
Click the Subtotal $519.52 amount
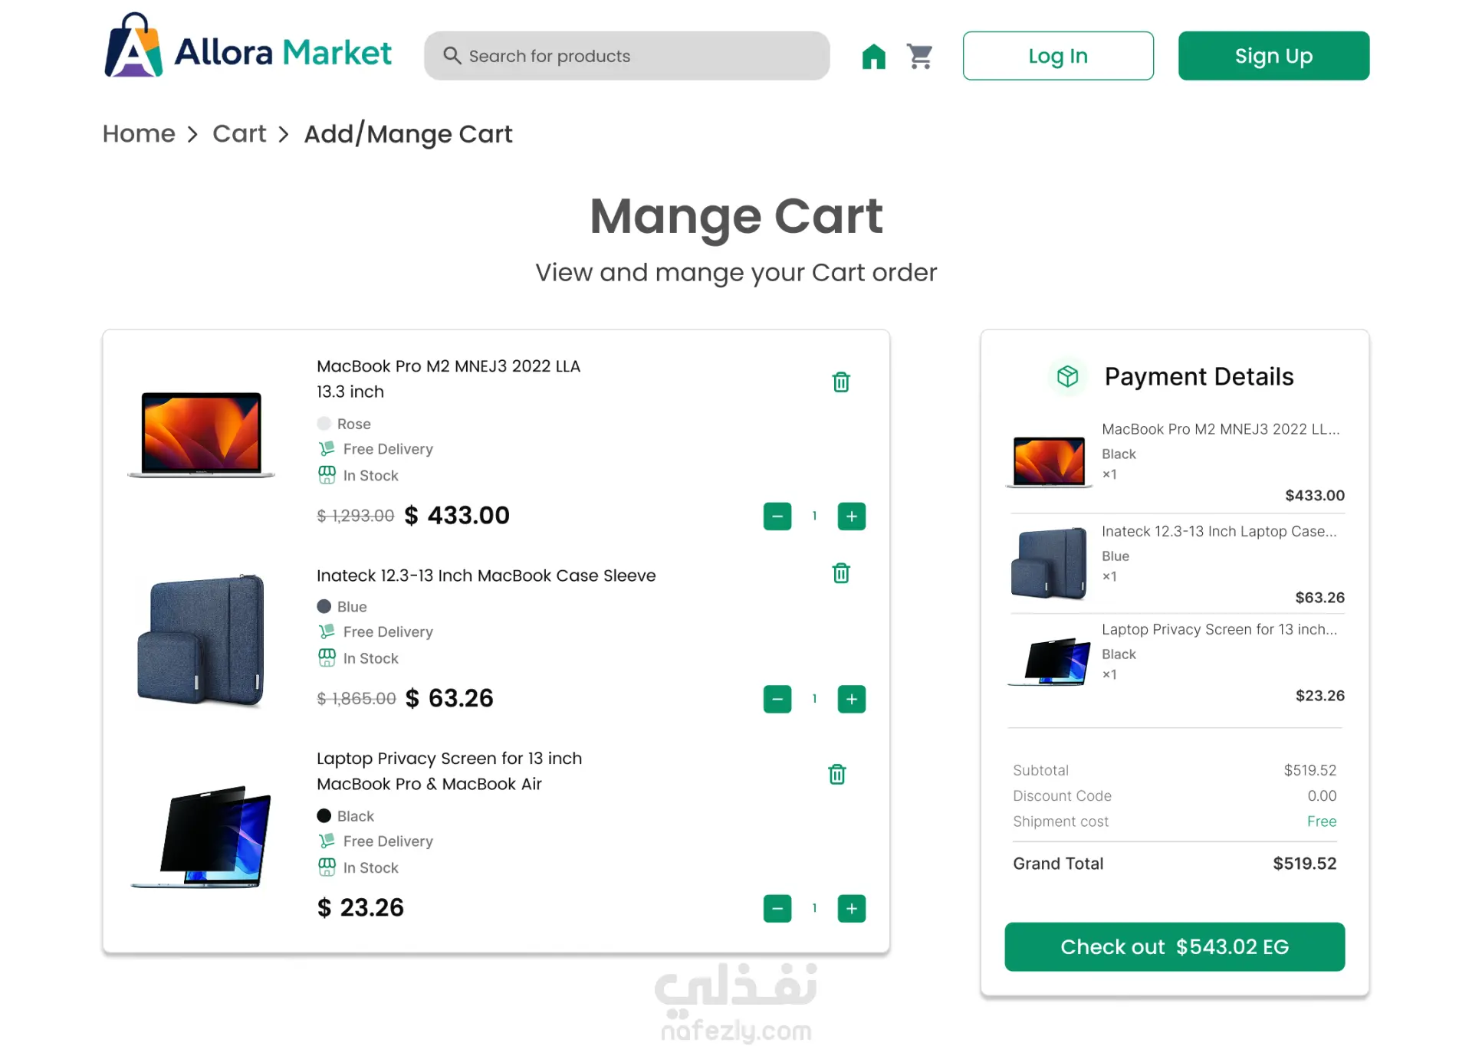1310,770
